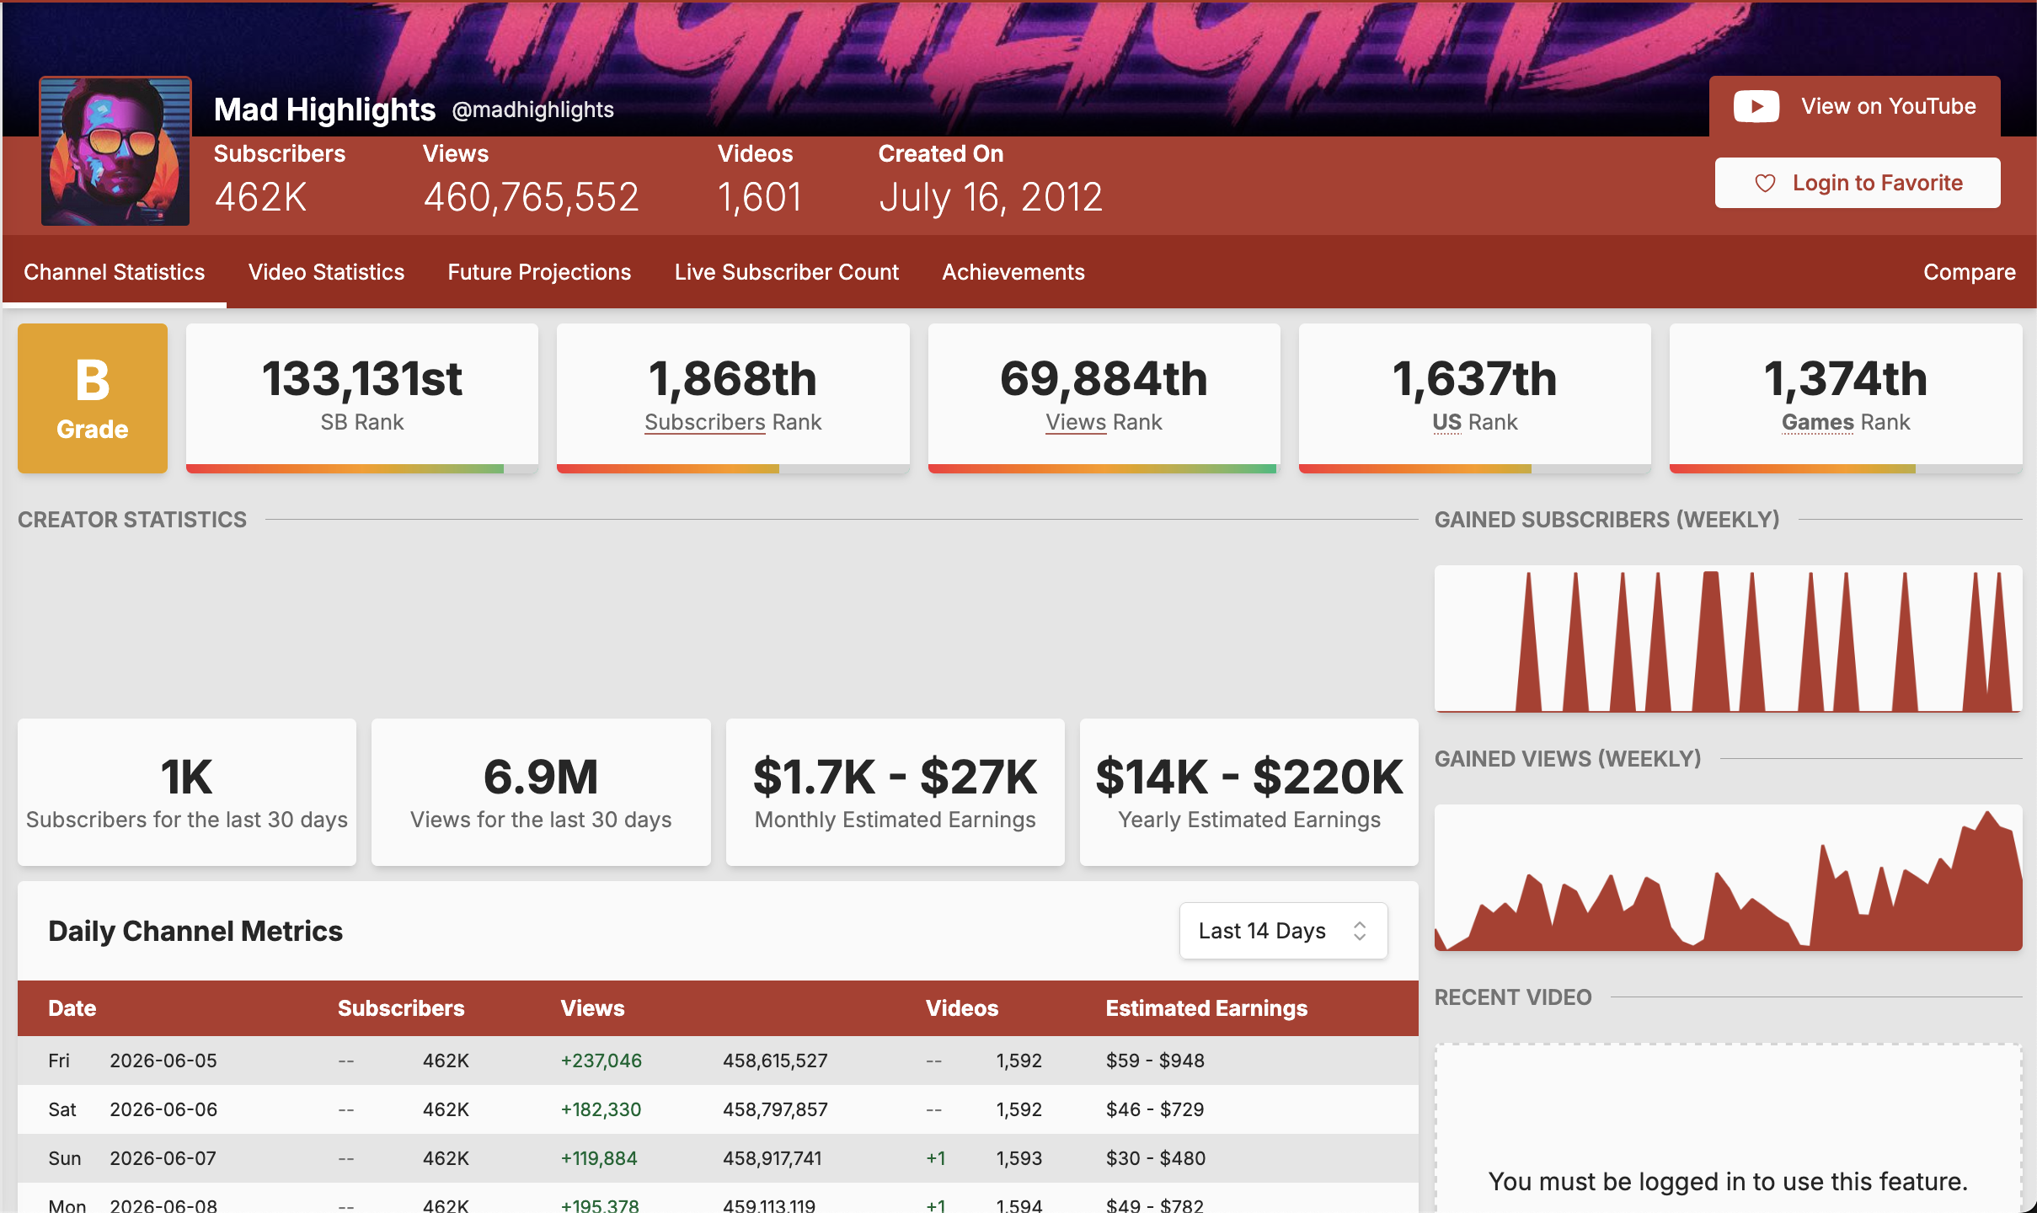Switch to the Channel Statistics tab
Viewport: 2037px width, 1213px height.
coord(115,272)
